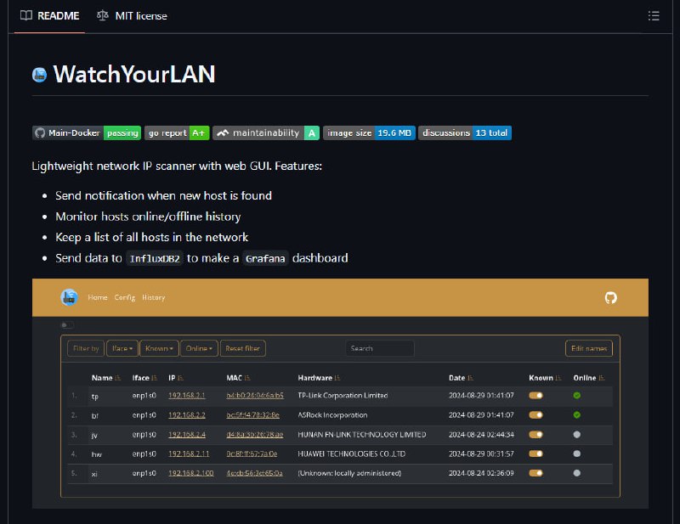Open IP link 192.168.2.11
The height and width of the screenshot is (524, 680).
189,454
